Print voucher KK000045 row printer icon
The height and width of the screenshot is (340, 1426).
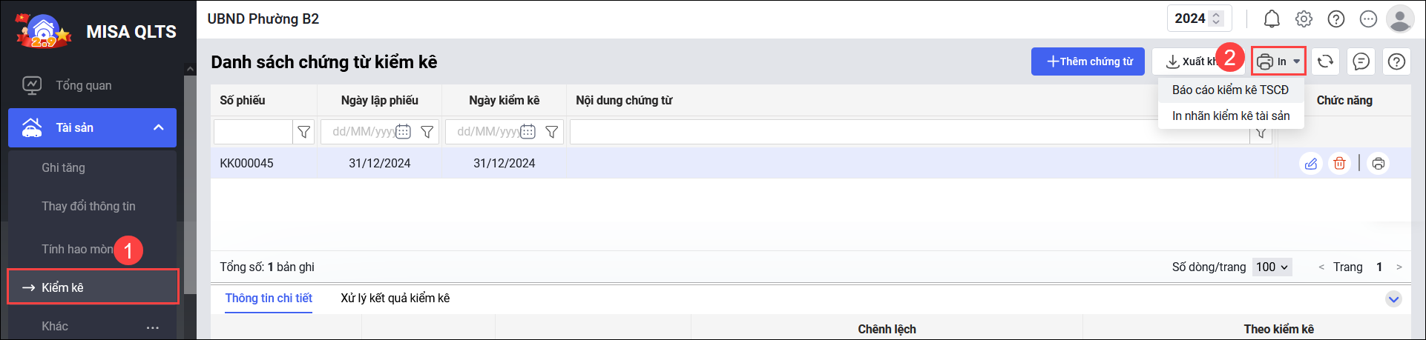[x=1378, y=164]
